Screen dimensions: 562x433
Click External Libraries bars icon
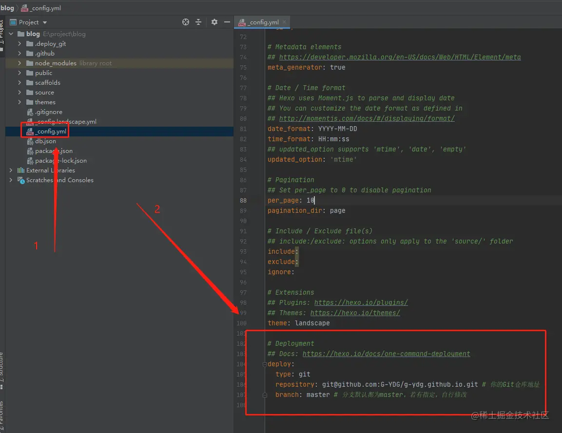point(21,170)
